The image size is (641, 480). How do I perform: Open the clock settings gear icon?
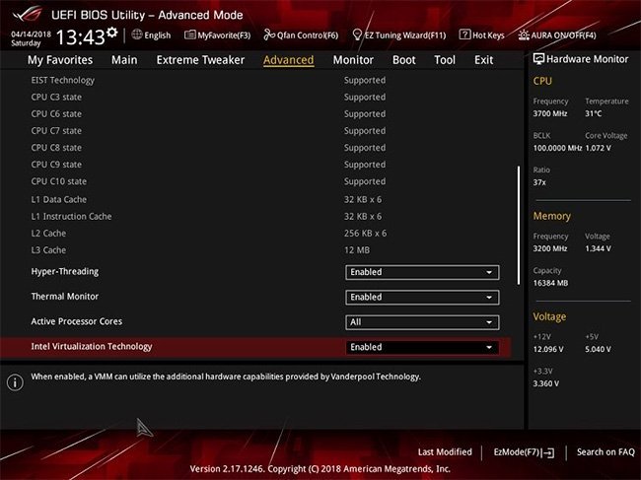click(112, 33)
